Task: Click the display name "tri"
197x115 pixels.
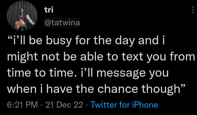Action: click(x=49, y=10)
